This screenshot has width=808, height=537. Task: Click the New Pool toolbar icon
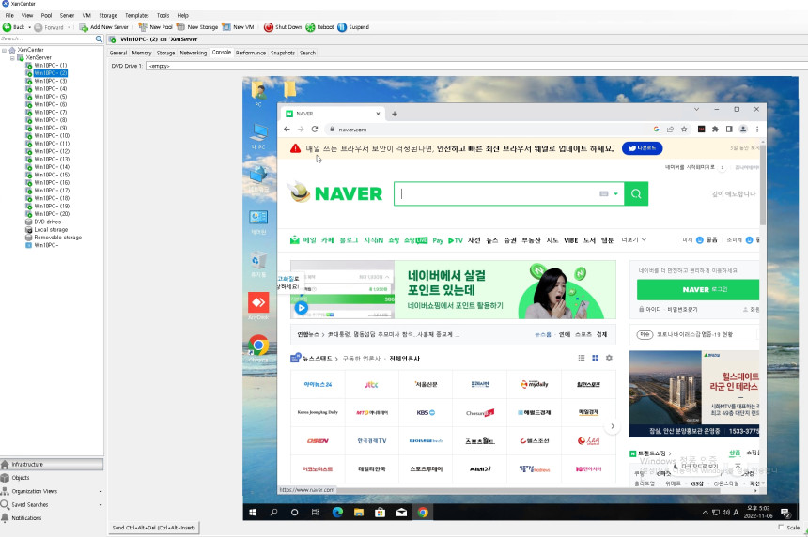143,27
